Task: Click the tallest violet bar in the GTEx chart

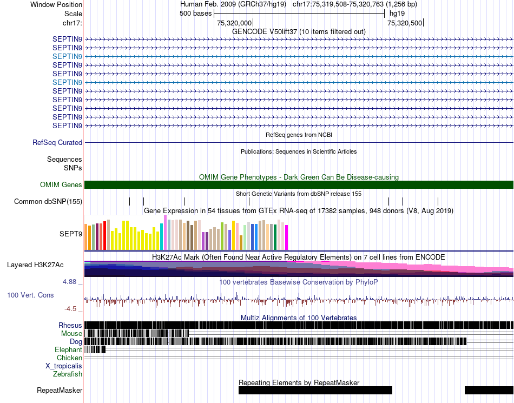Action: click(x=165, y=233)
